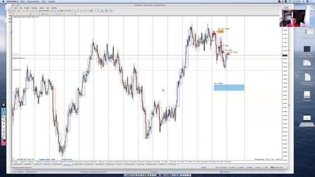The image size is (315, 177).
Task: Click pen tool in screen annotation palette
Action: (3, 118)
